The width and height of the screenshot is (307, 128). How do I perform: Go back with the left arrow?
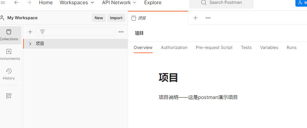point(16,2)
